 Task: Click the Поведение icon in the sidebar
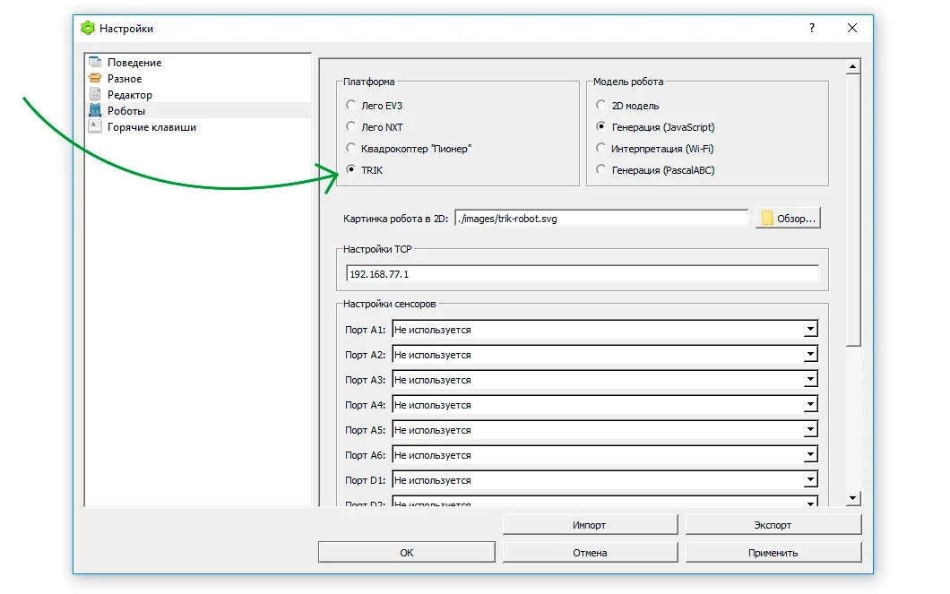[x=95, y=63]
